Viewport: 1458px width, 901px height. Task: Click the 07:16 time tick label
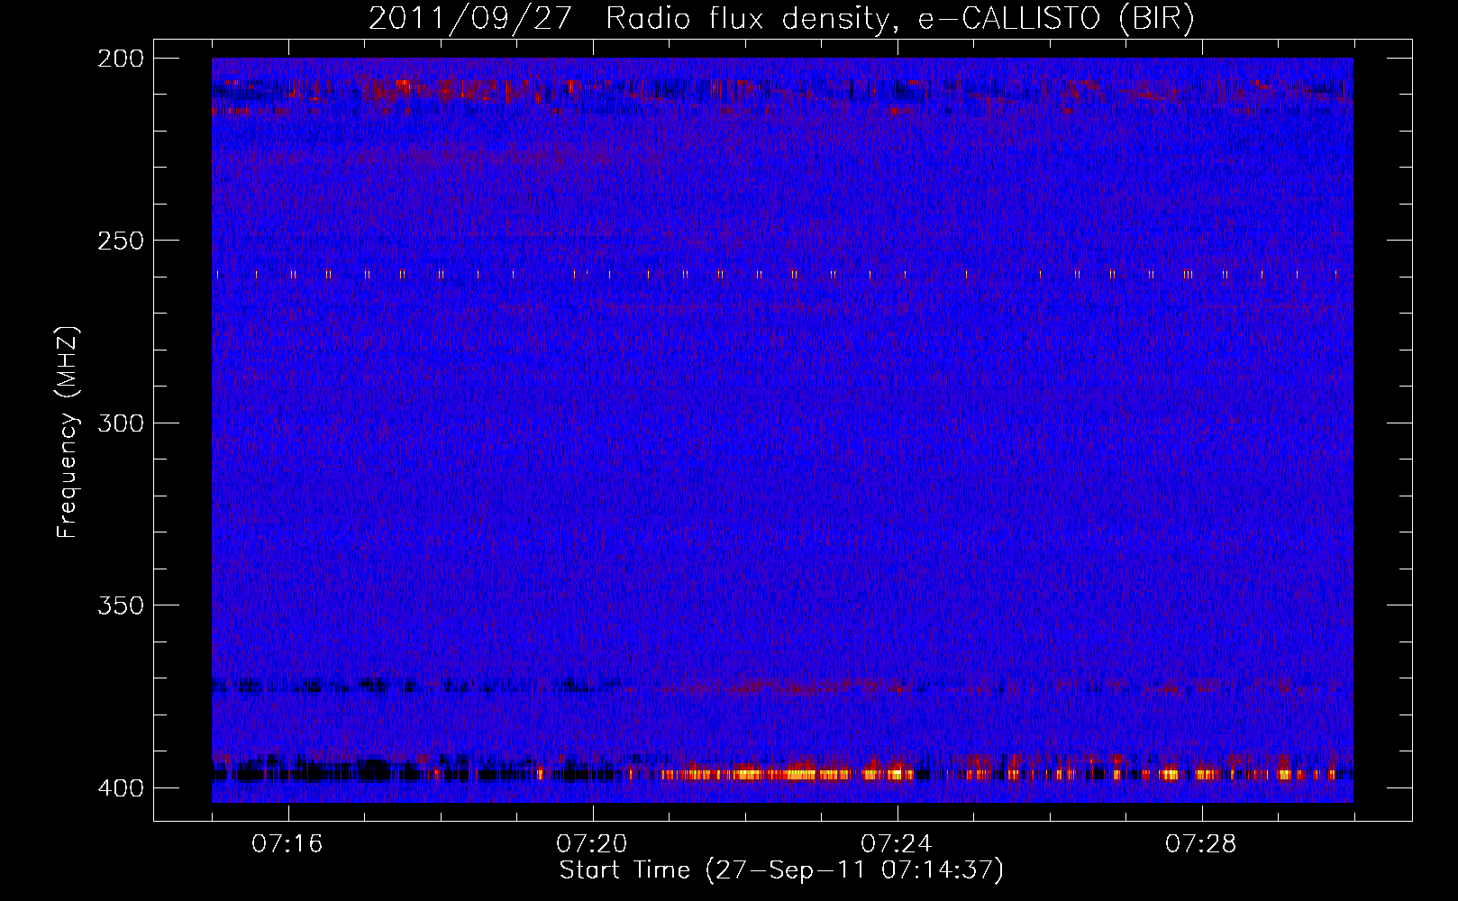click(287, 844)
